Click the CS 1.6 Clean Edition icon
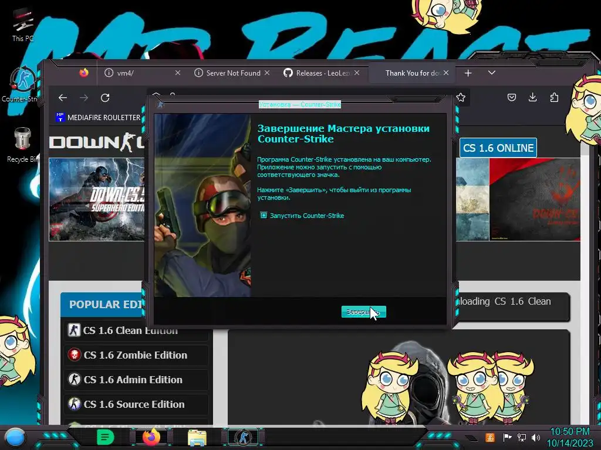 pos(74,330)
